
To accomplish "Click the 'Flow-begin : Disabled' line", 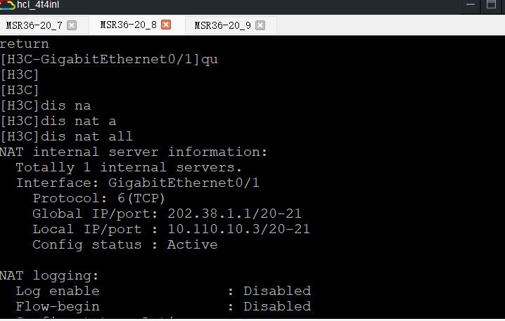I will (162, 306).
